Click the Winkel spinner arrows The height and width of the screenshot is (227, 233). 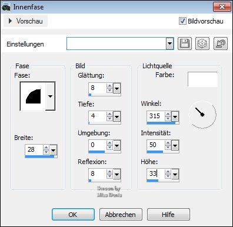tap(168, 116)
